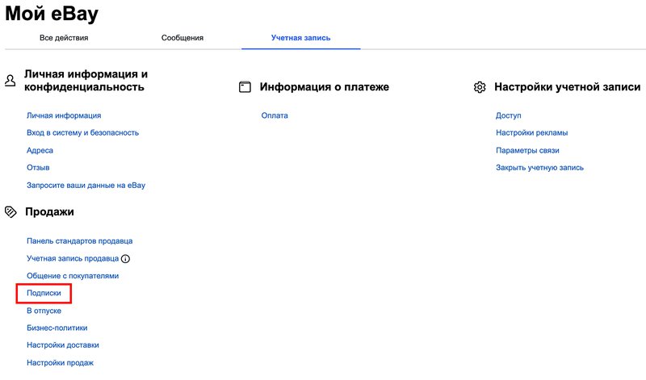Open Настройки продаж link

click(x=60, y=363)
